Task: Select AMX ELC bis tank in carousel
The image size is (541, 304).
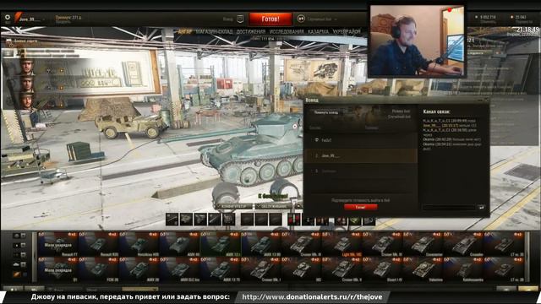Action: tap(179, 269)
